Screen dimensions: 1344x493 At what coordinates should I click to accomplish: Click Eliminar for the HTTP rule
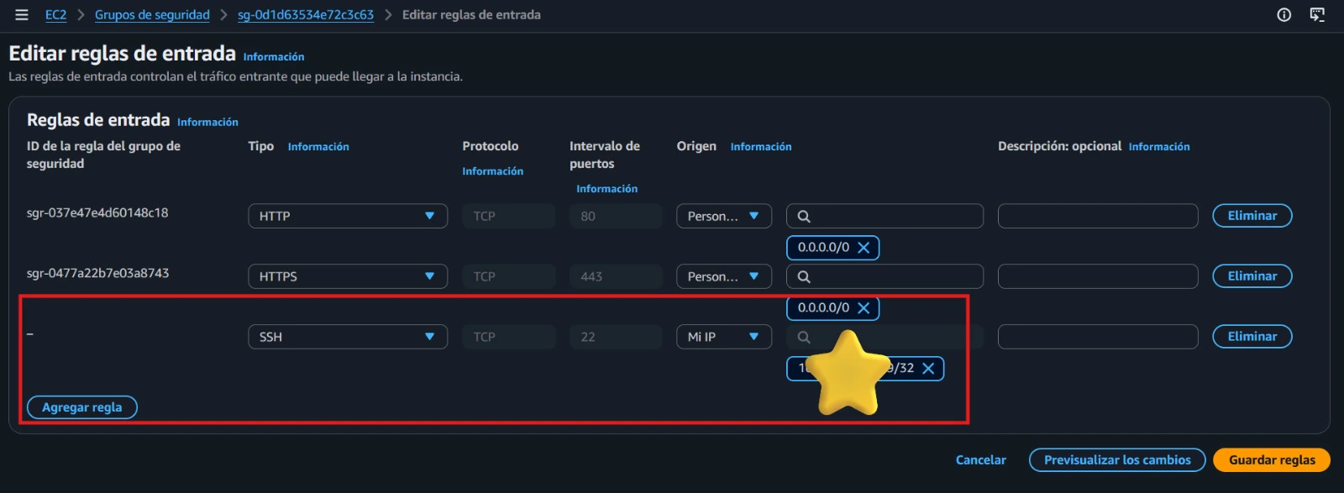coord(1252,216)
